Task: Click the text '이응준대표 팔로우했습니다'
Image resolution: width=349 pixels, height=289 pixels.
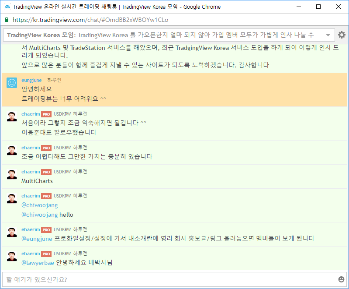Action: (59, 132)
